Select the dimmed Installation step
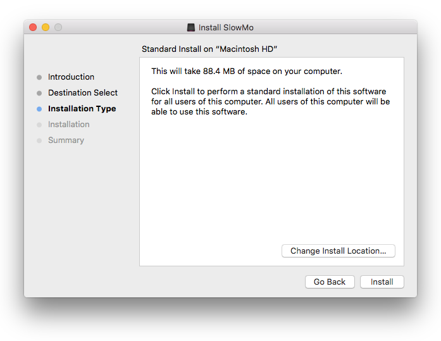Viewport: 441px width, 341px height. 68,124
